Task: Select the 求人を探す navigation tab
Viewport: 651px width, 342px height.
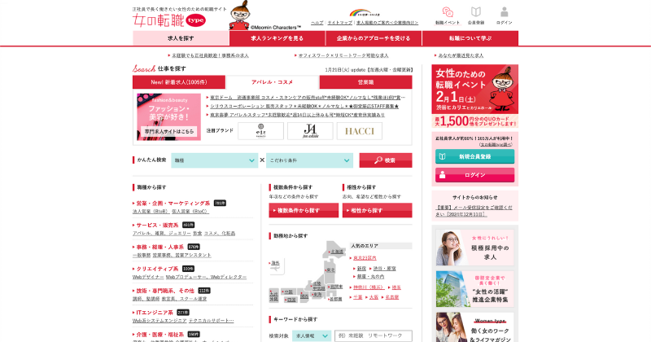Action: click(181, 38)
